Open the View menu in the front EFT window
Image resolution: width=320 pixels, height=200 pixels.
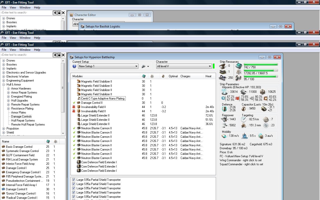(x=13, y=50)
